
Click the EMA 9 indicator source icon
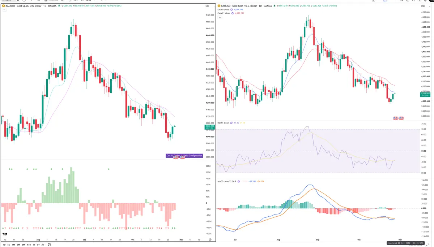pos(231,9)
